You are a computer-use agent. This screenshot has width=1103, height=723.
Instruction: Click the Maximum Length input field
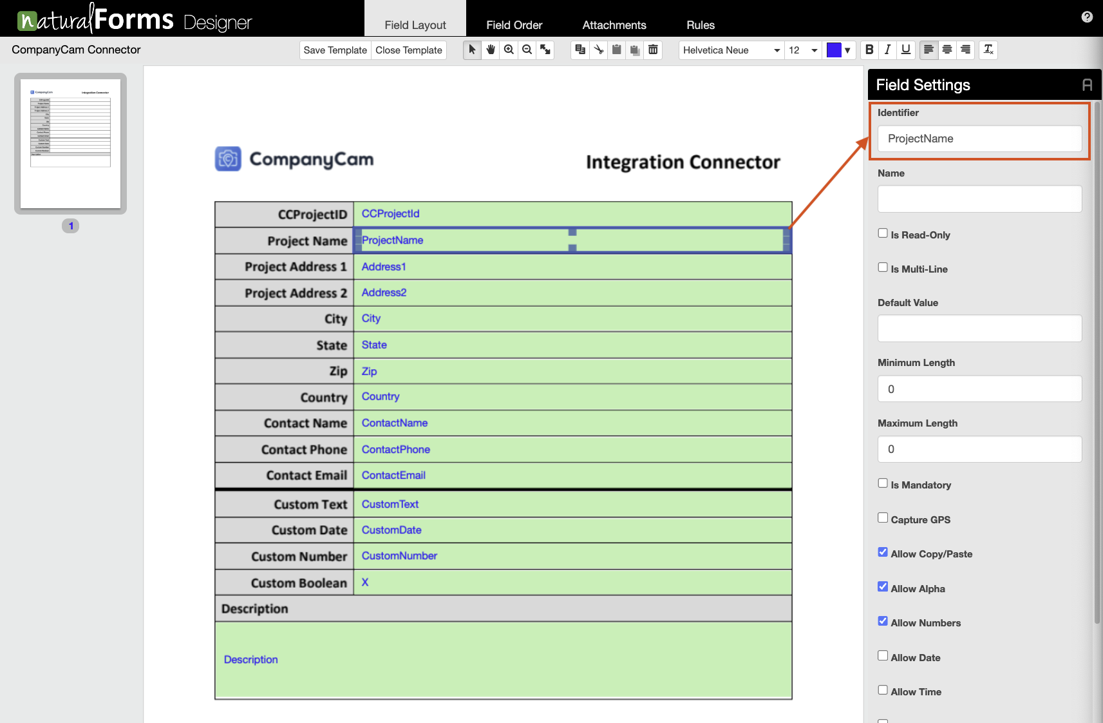coord(979,449)
